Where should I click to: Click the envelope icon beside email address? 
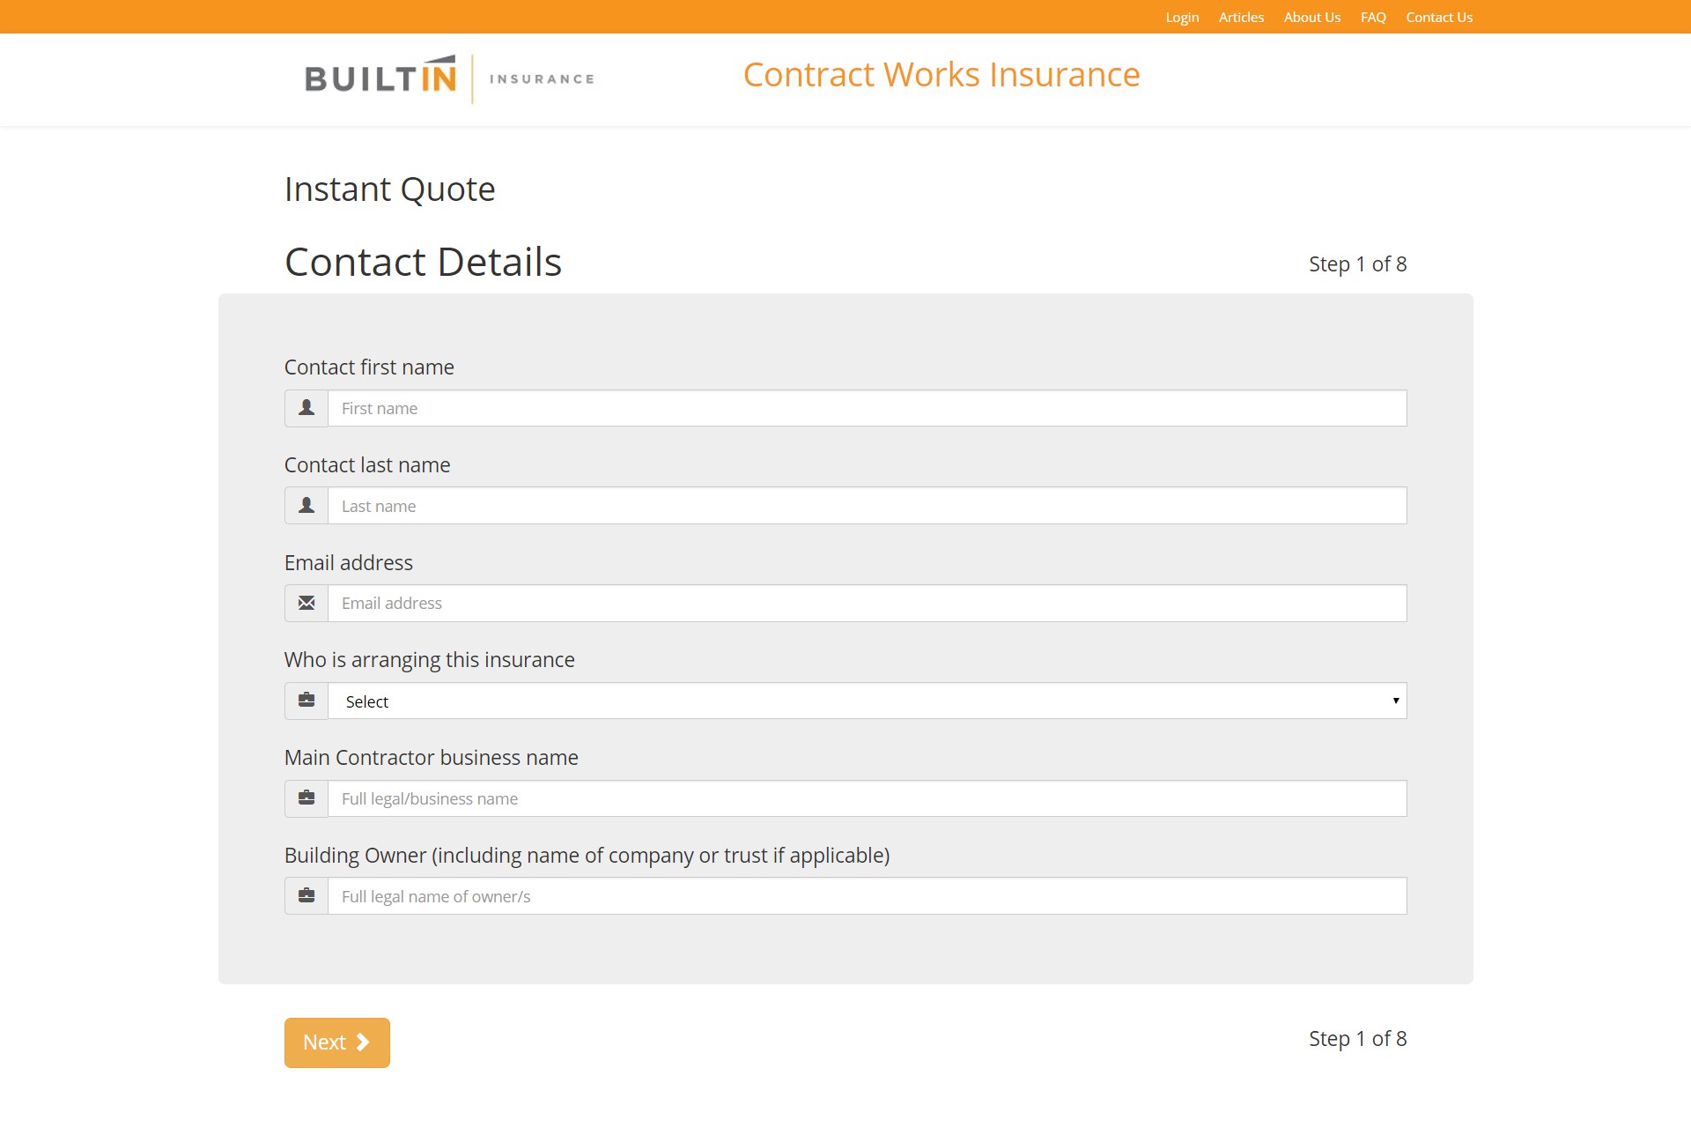(306, 603)
